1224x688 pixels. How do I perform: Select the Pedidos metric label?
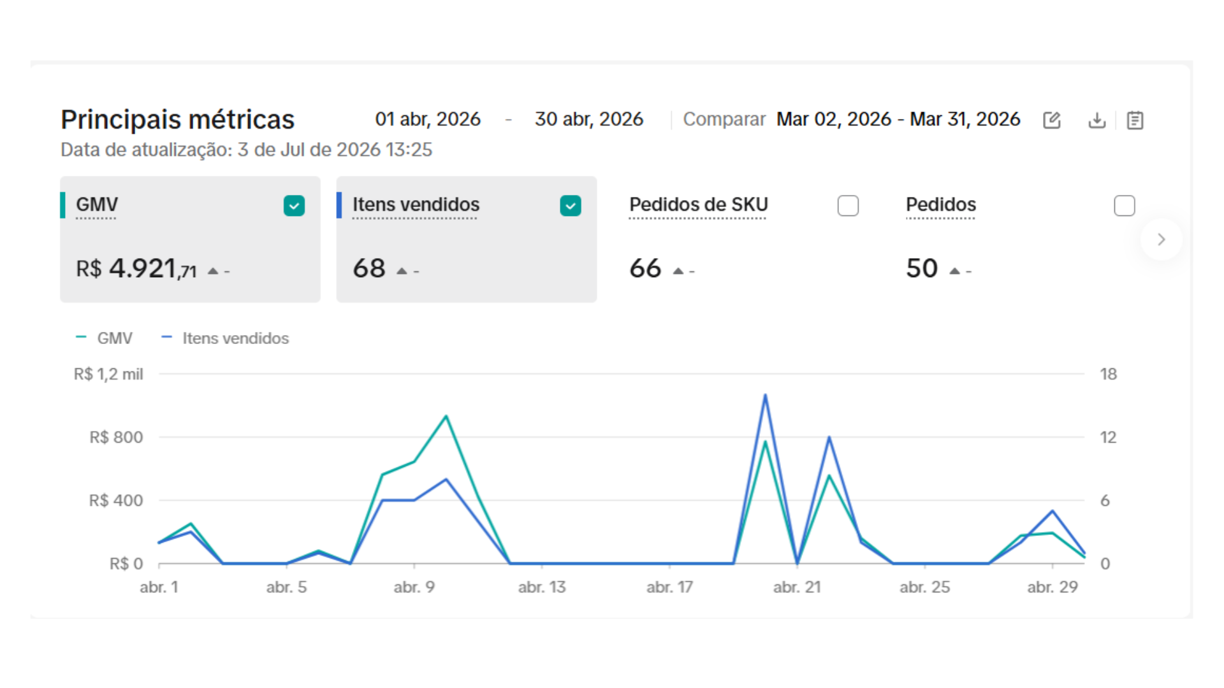click(x=941, y=204)
